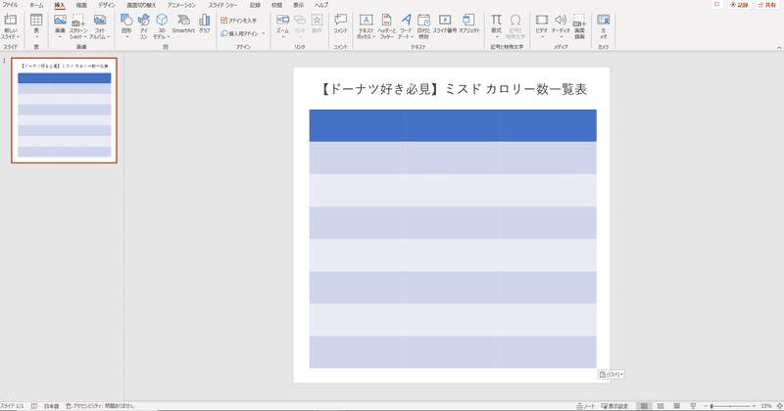
Task: Start the slide show from status bar
Action: click(x=693, y=406)
